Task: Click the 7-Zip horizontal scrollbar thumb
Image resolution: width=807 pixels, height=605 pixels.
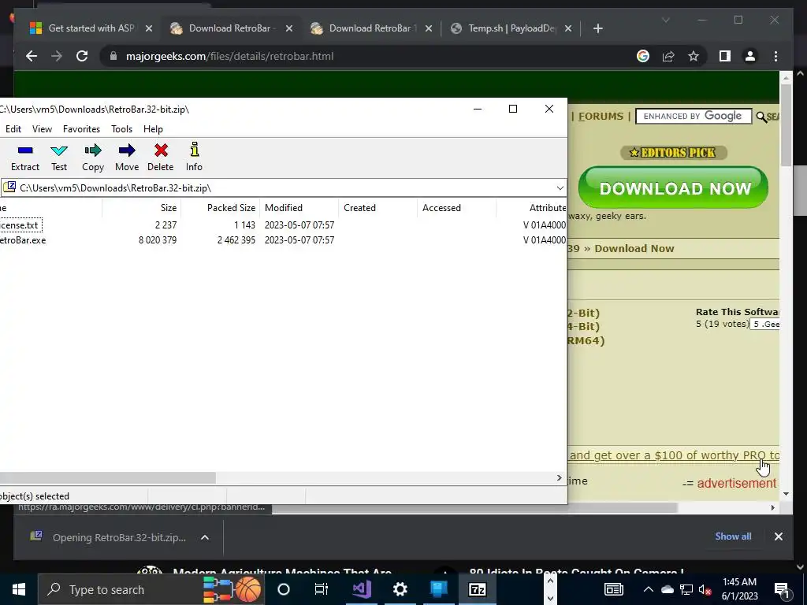Action: (107, 478)
